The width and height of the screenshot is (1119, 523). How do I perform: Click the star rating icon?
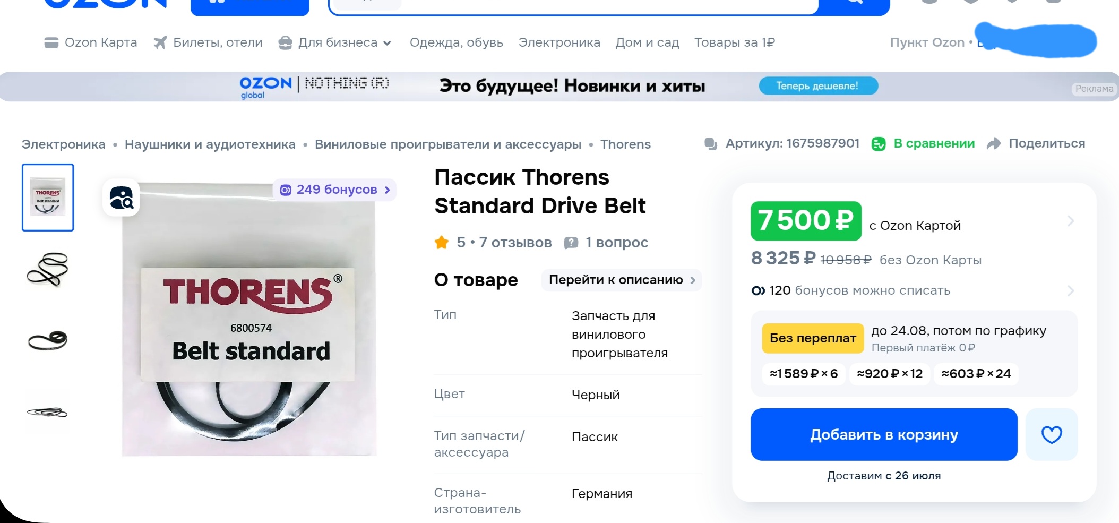point(442,243)
